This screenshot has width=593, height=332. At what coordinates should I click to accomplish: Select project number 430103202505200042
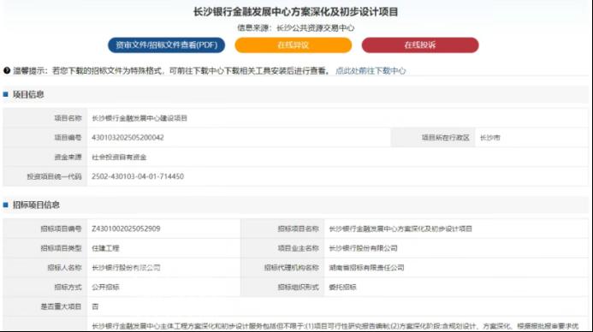coord(127,138)
